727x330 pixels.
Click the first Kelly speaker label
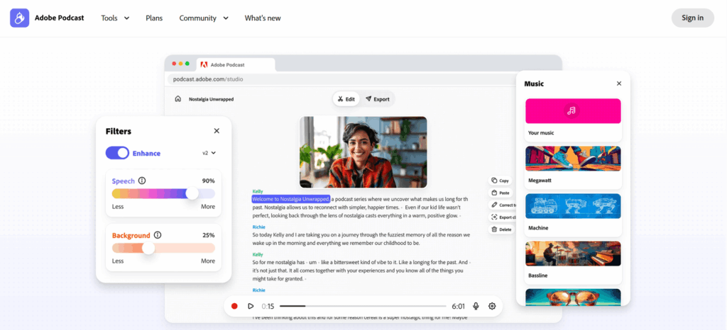[257, 191]
